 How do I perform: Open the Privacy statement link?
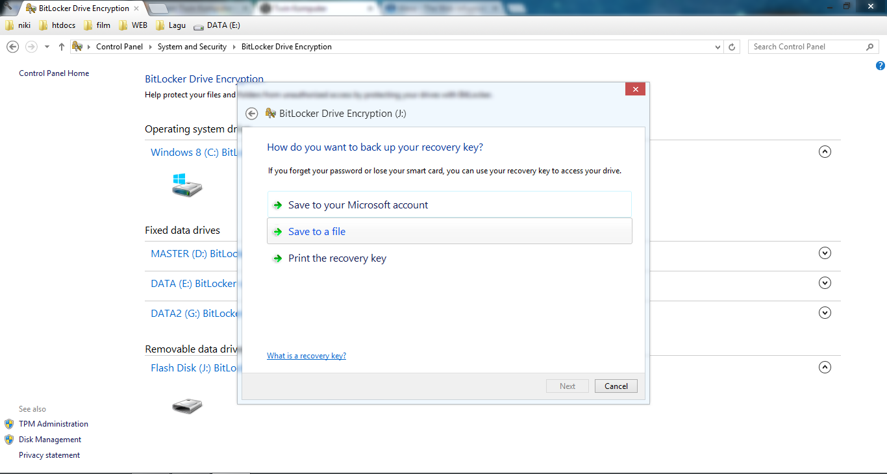(x=49, y=455)
